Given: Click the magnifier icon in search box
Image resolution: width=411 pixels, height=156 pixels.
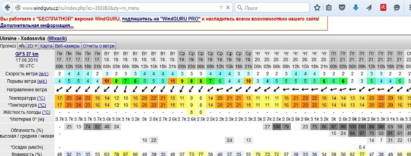Looking at the screenshot, I should (240, 8).
